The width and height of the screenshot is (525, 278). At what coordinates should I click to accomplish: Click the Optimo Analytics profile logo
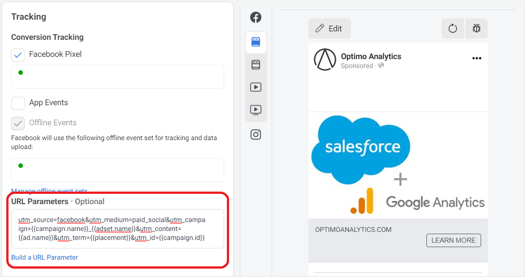[x=325, y=60]
